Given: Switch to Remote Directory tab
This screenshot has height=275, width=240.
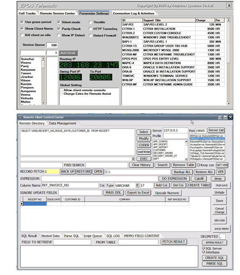Looking at the screenshot, I should click(x=32, y=123).
